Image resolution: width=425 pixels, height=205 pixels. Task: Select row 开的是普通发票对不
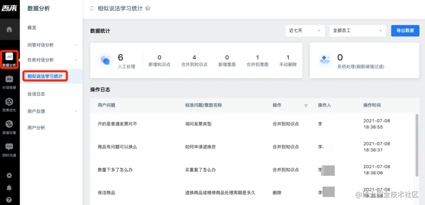click(253, 124)
